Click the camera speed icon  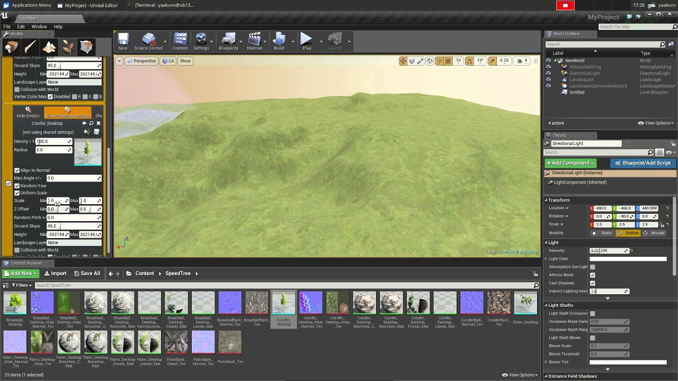pyautogui.click(x=520, y=61)
